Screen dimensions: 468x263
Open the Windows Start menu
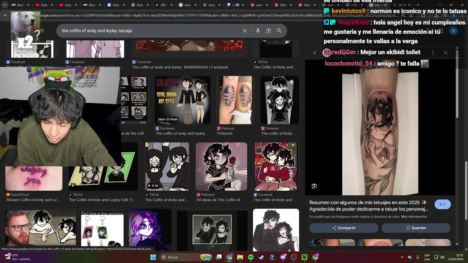coord(153,257)
